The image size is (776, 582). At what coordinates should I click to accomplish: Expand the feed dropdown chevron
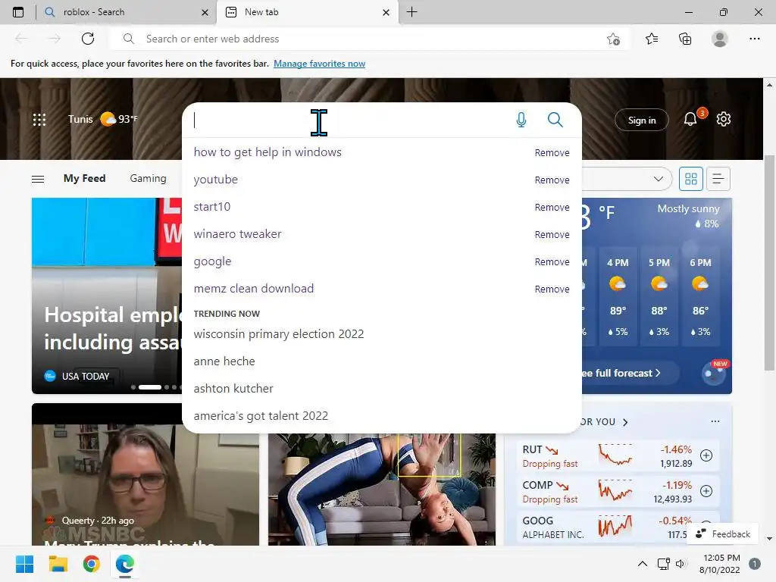click(659, 179)
